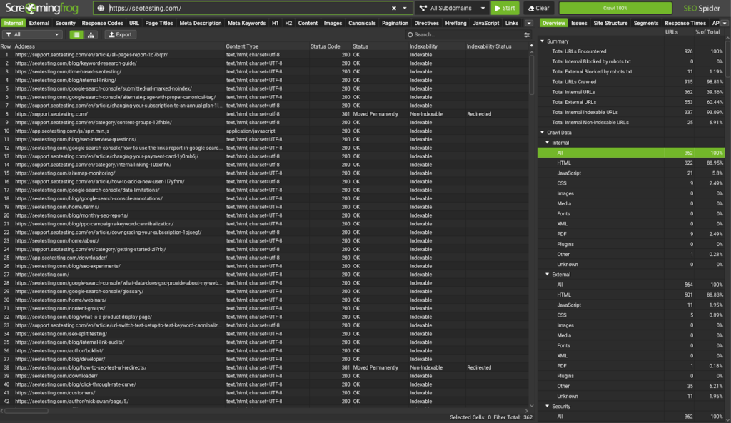Click the search field magnifier area
This screenshot has height=423, width=731.
tap(410, 34)
